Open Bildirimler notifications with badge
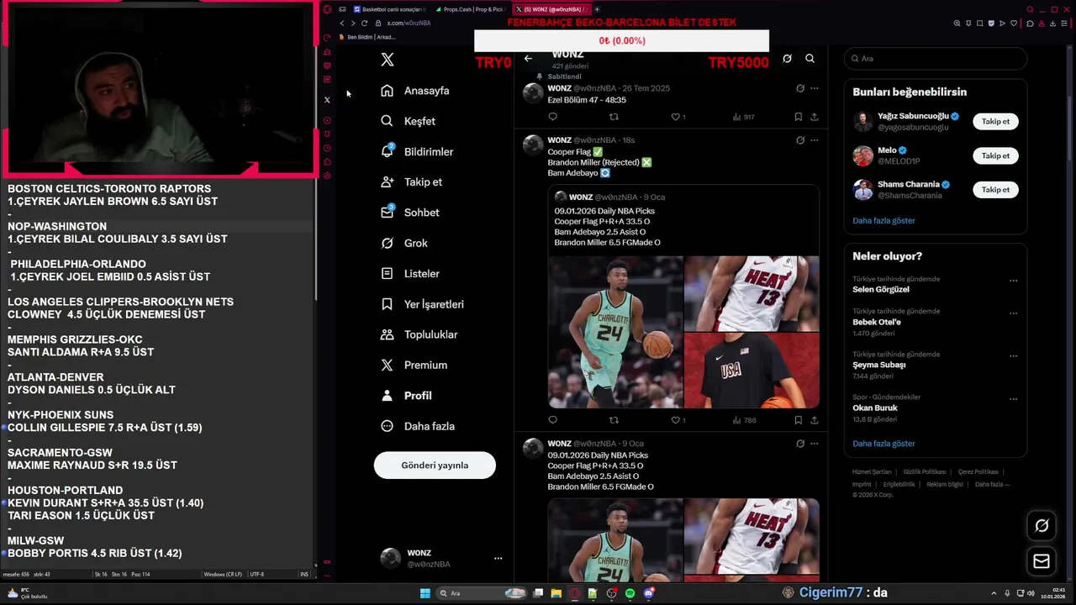 417,151
